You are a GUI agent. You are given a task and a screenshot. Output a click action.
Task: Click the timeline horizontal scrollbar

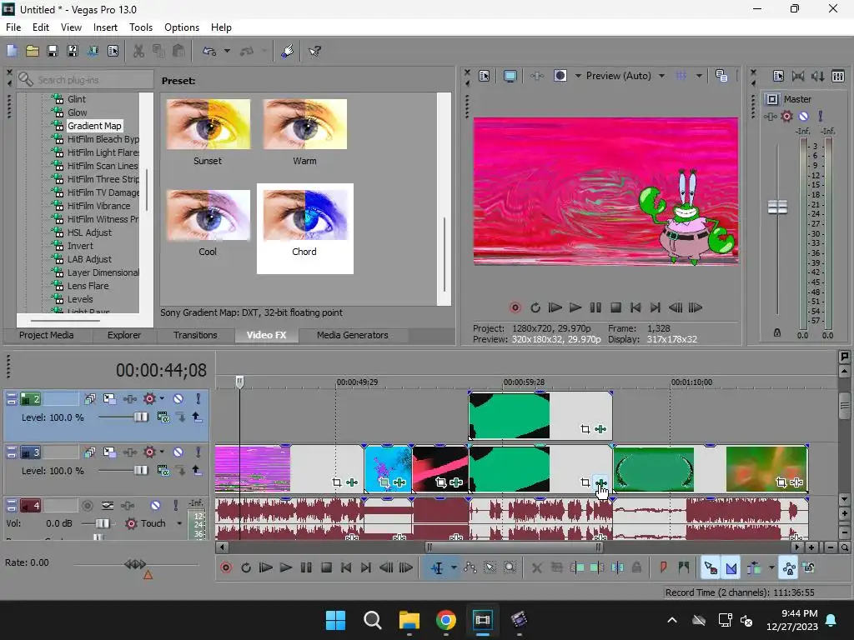coord(513,547)
